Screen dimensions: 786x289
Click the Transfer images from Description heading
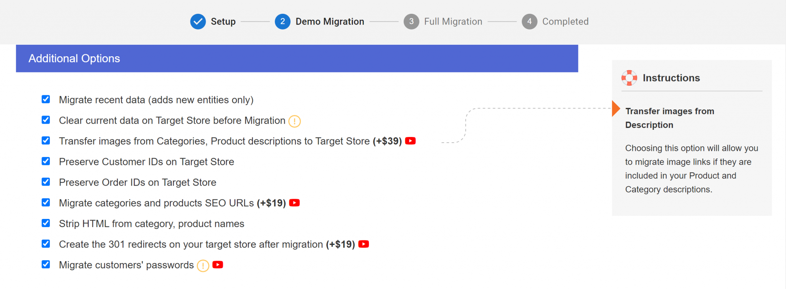[670, 118]
